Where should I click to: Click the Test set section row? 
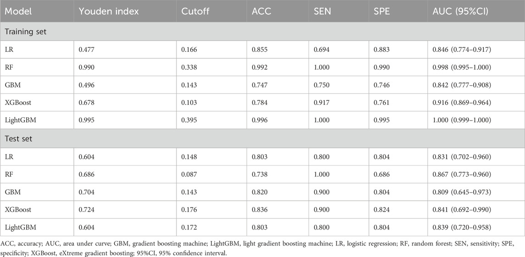(x=262, y=138)
